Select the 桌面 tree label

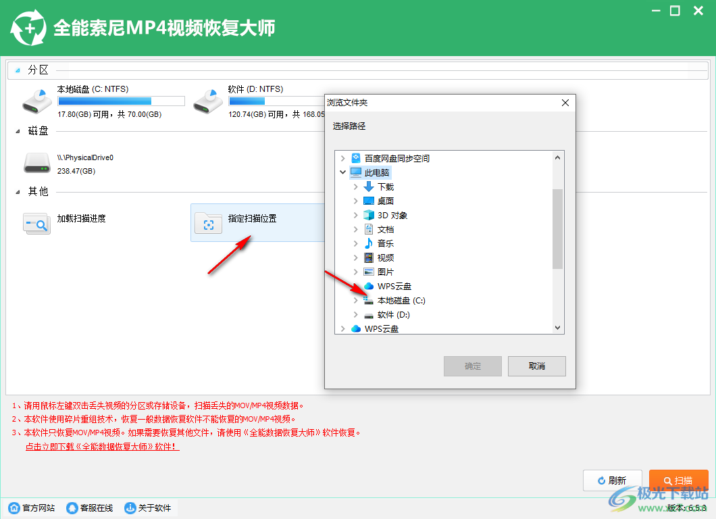[386, 201]
